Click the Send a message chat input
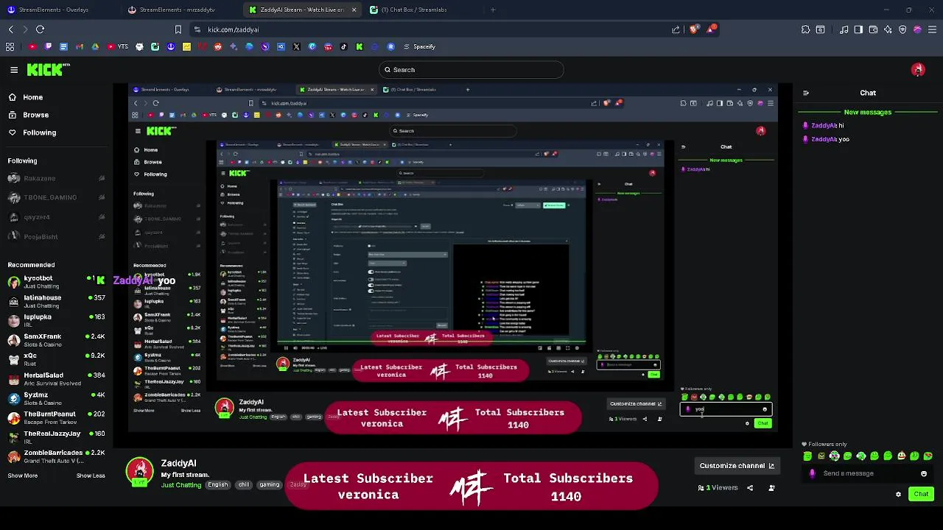The image size is (943, 530). pyautogui.click(x=866, y=474)
